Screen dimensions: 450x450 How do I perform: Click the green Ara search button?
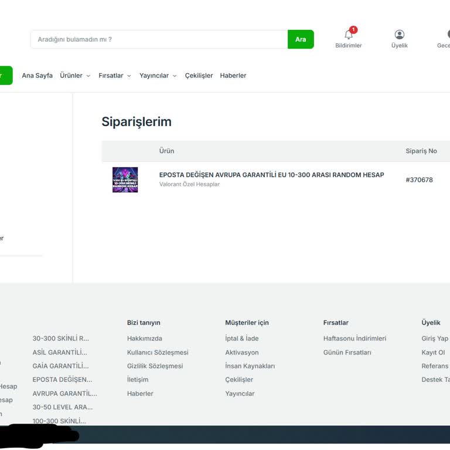(301, 39)
